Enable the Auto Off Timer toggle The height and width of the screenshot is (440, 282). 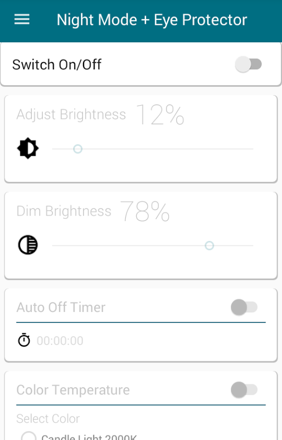click(x=244, y=307)
